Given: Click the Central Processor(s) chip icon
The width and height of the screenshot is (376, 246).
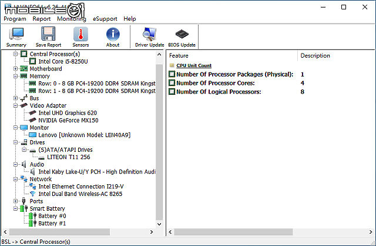Looking at the screenshot, I should point(23,54).
